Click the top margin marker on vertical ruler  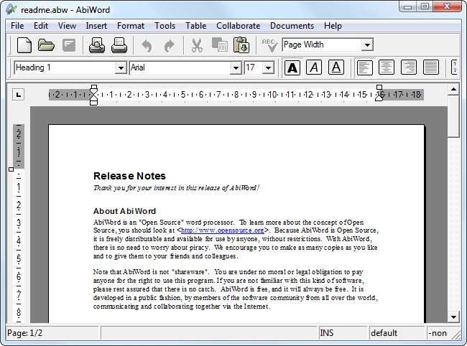coord(11,169)
